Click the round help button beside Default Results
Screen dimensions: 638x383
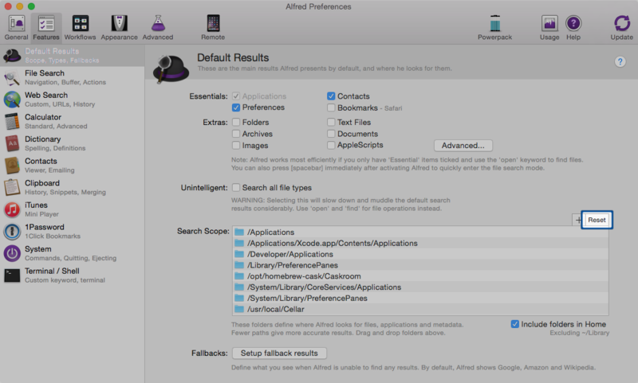click(620, 62)
